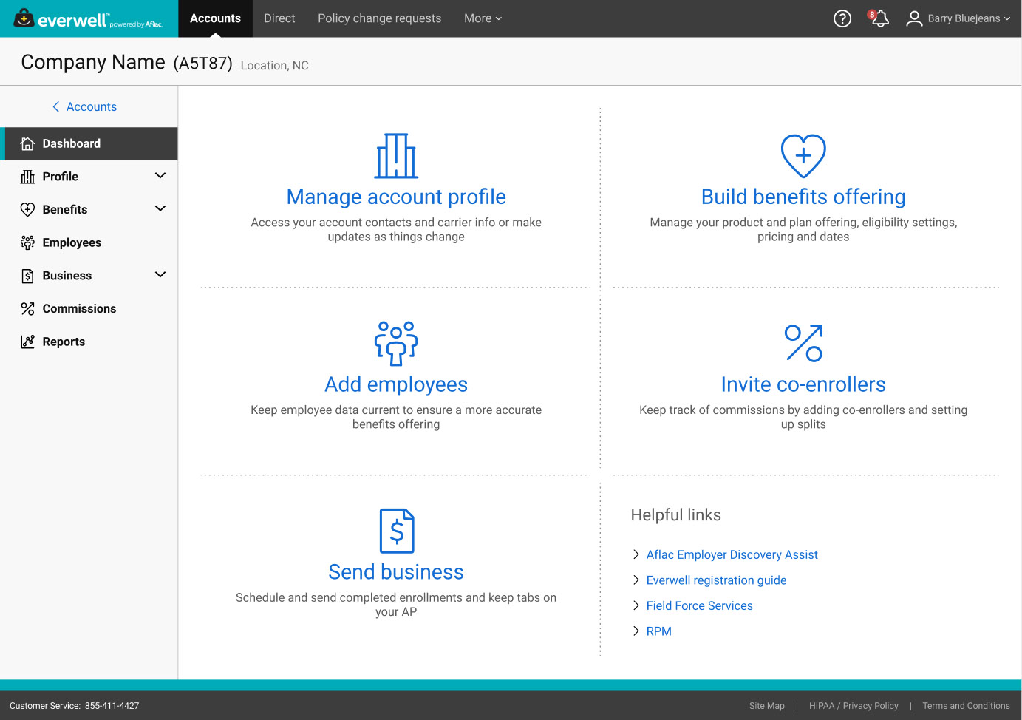Open the RPM helpful link

tap(658, 631)
